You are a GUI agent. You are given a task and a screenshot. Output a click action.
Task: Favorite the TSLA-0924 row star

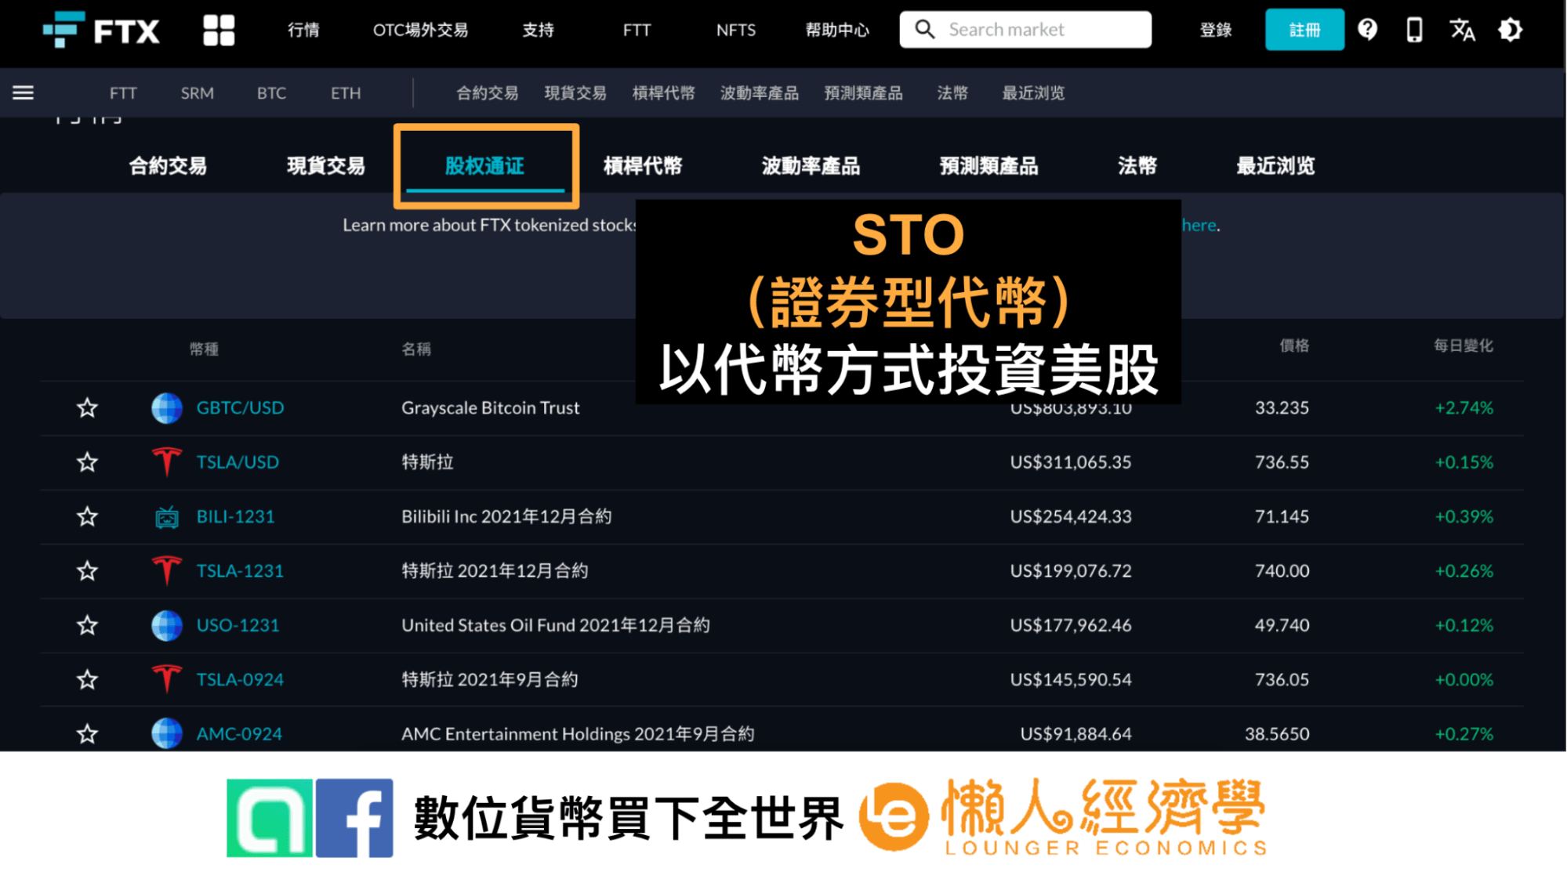[x=87, y=679]
